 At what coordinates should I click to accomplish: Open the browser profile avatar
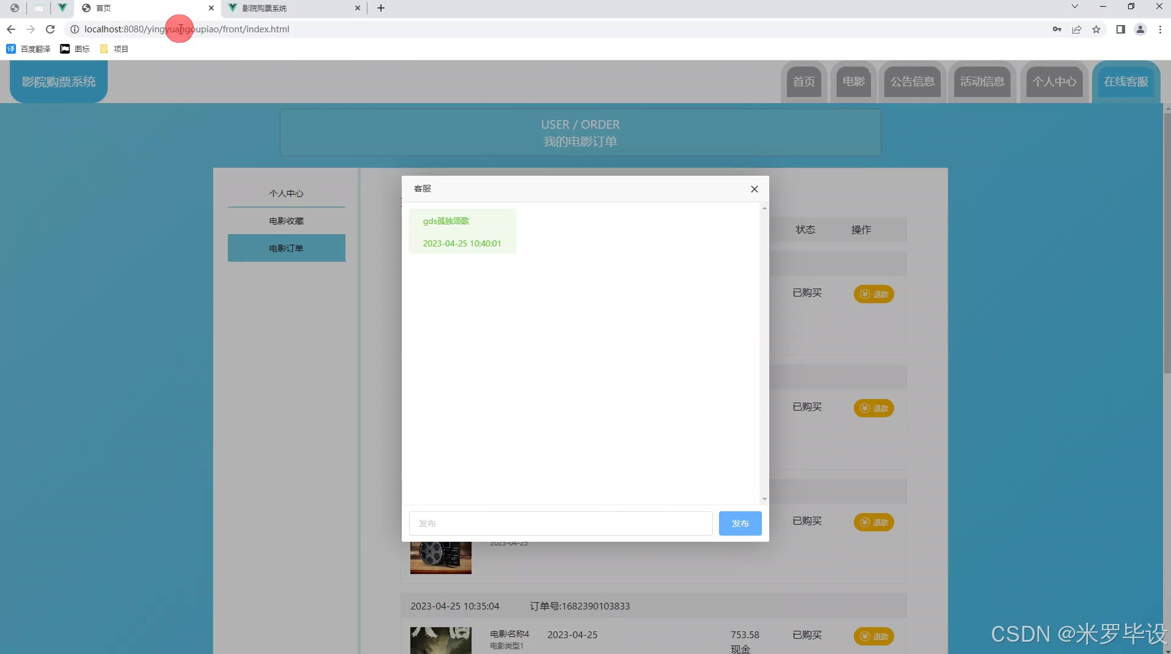[1140, 29]
